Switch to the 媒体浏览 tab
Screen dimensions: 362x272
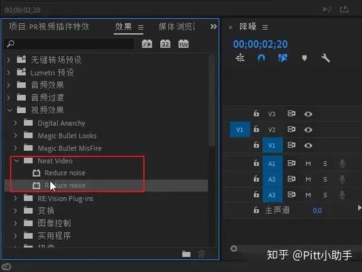pyautogui.click(x=177, y=26)
